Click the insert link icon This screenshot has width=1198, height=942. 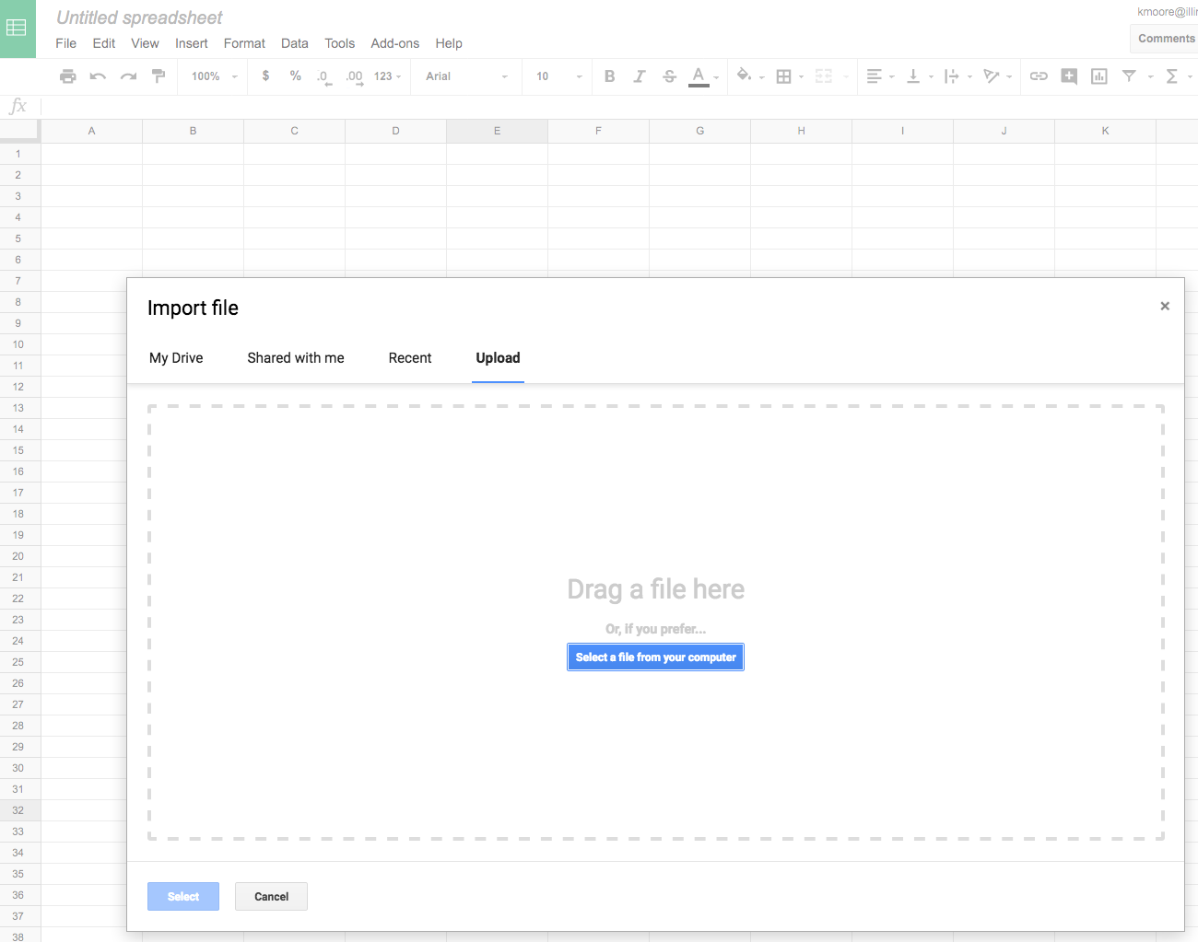(1039, 76)
